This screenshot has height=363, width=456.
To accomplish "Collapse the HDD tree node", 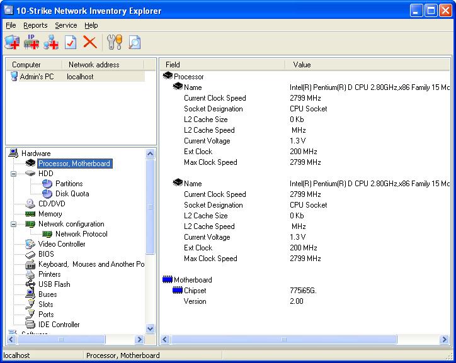I will point(13,174).
